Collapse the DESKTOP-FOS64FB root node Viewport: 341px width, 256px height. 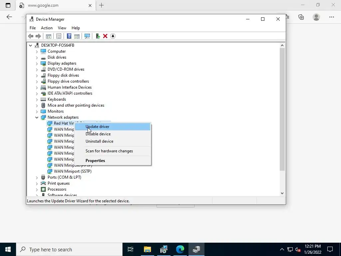[30, 45]
